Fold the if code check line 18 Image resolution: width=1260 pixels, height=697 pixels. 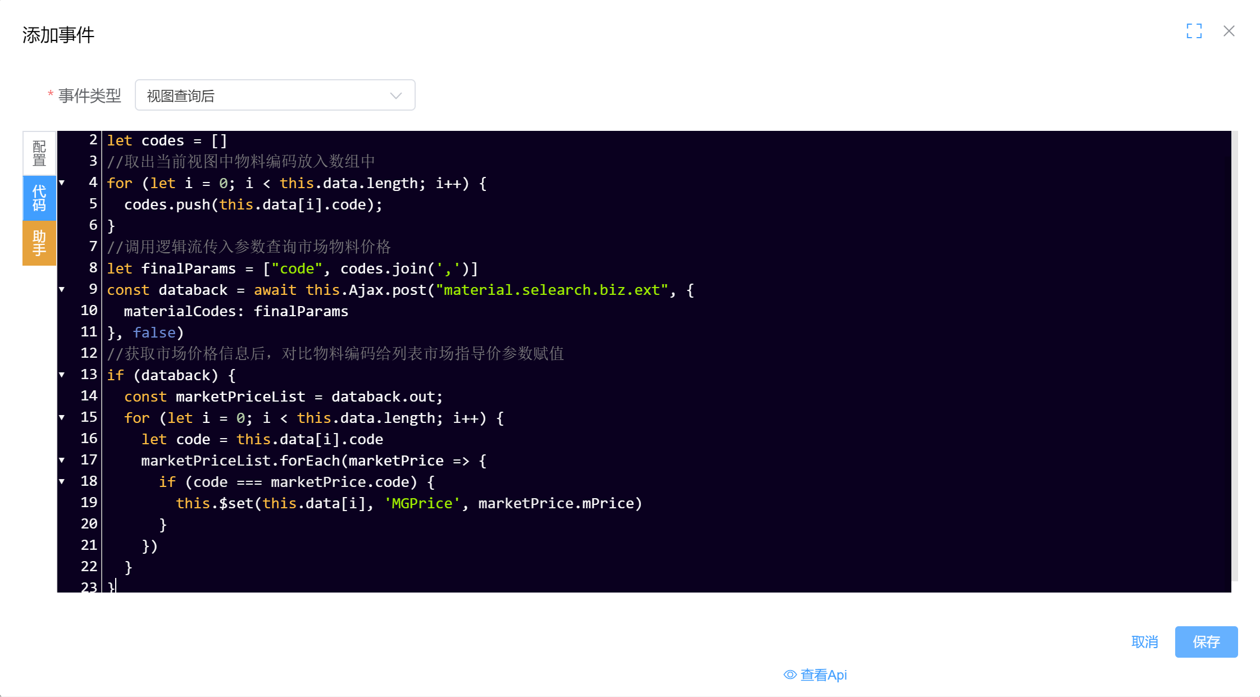62,481
